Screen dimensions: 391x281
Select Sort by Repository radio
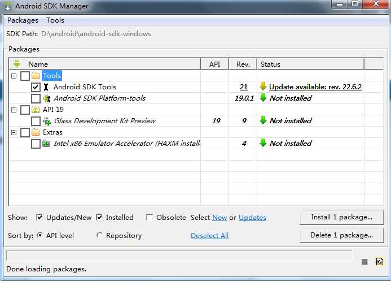(x=99, y=235)
